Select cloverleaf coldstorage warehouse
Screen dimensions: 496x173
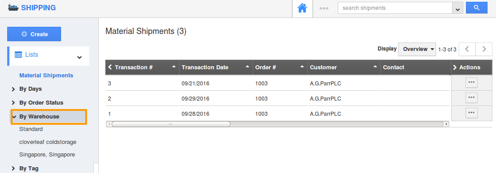pyautogui.click(x=48, y=142)
